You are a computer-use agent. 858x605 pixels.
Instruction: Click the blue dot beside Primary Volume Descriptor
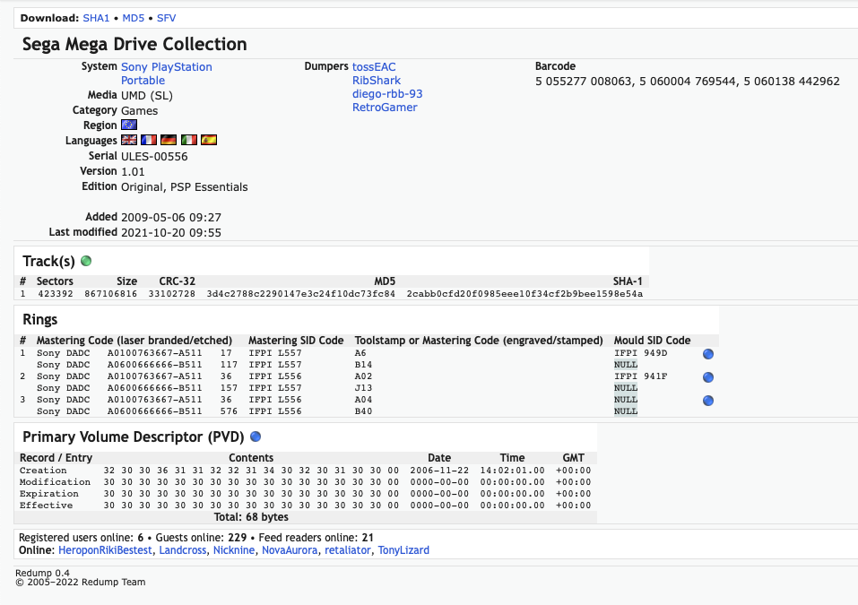[x=256, y=437]
